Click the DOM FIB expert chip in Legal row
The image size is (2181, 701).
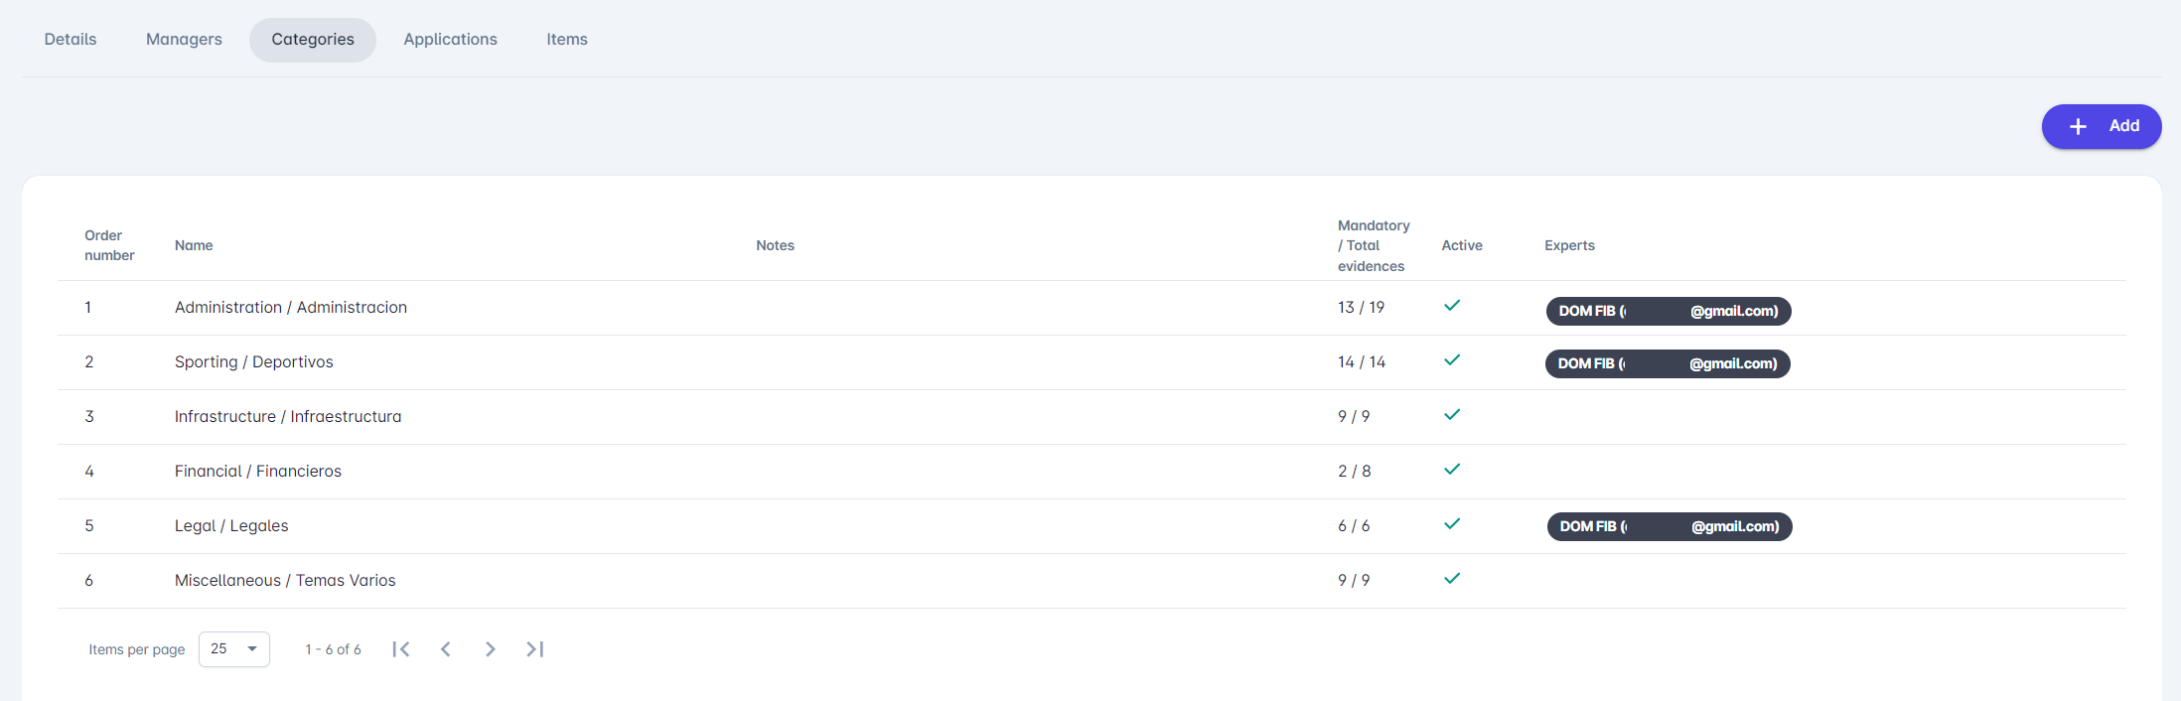click(x=1670, y=527)
